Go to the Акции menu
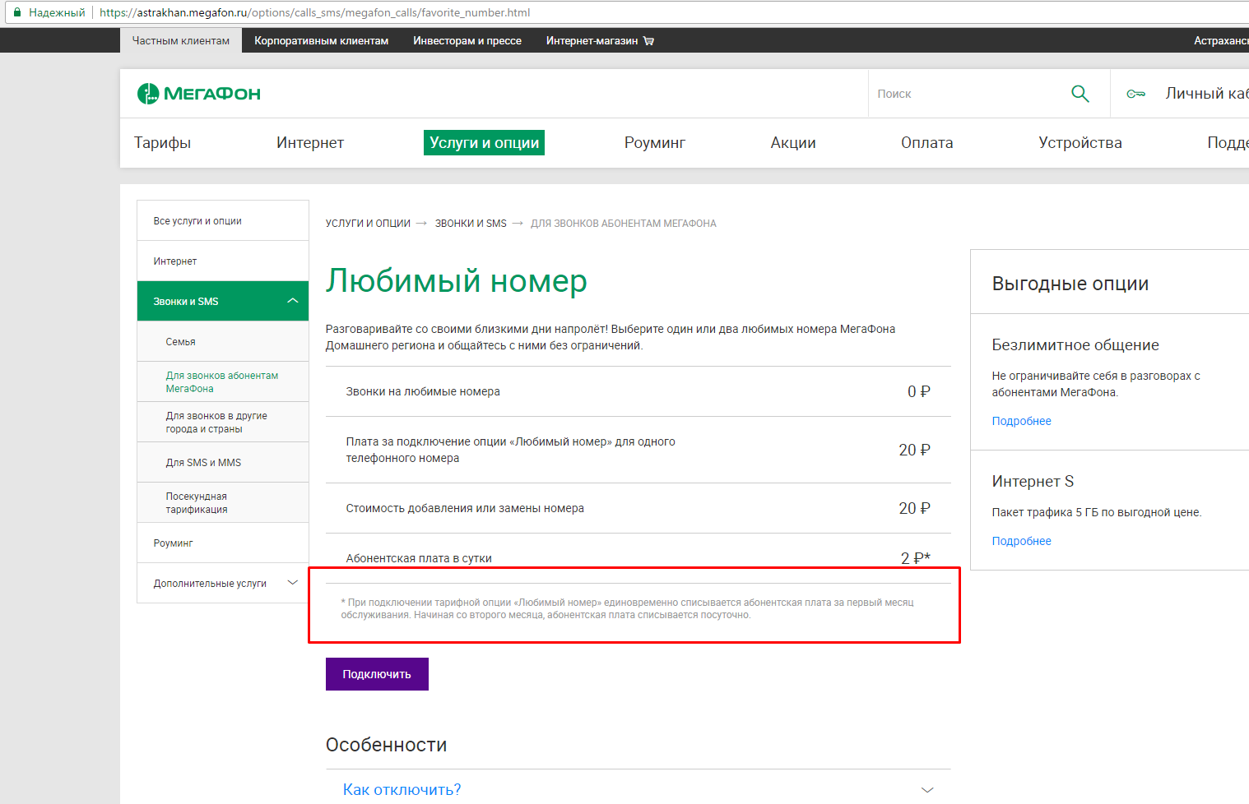The image size is (1249, 804). point(793,143)
